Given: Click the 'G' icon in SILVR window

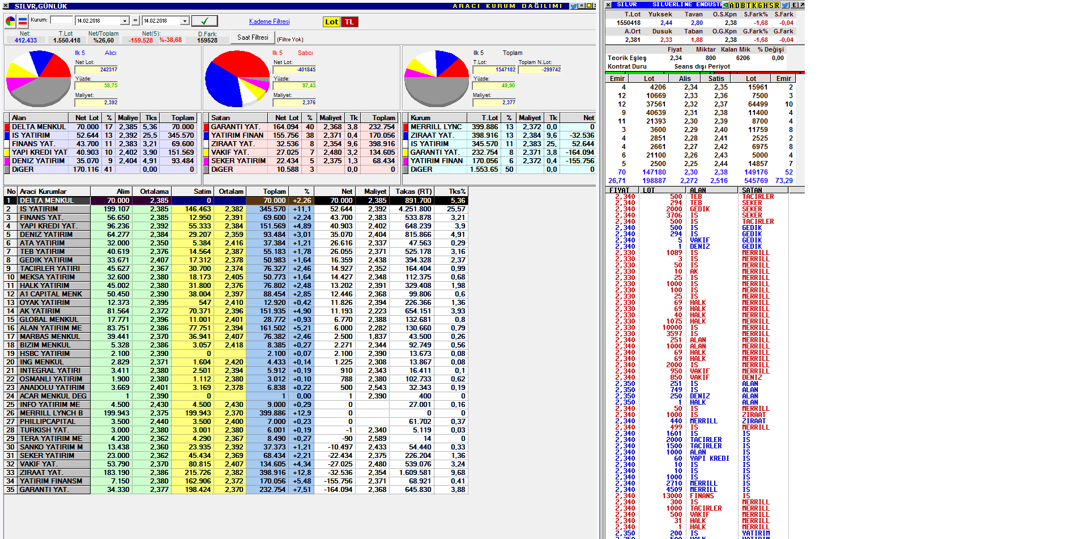Looking at the screenshot, I should point(760,5).
